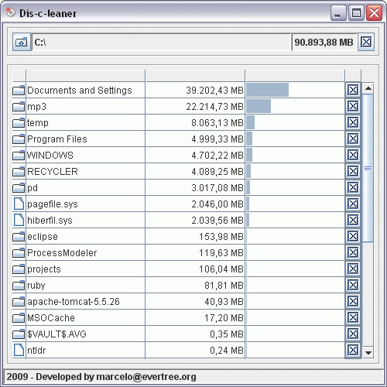Image resolution: width=387 pixels, height=387 pixels.
Task: Click the X button on the mp3 row
Action: [x=353, y=106]
